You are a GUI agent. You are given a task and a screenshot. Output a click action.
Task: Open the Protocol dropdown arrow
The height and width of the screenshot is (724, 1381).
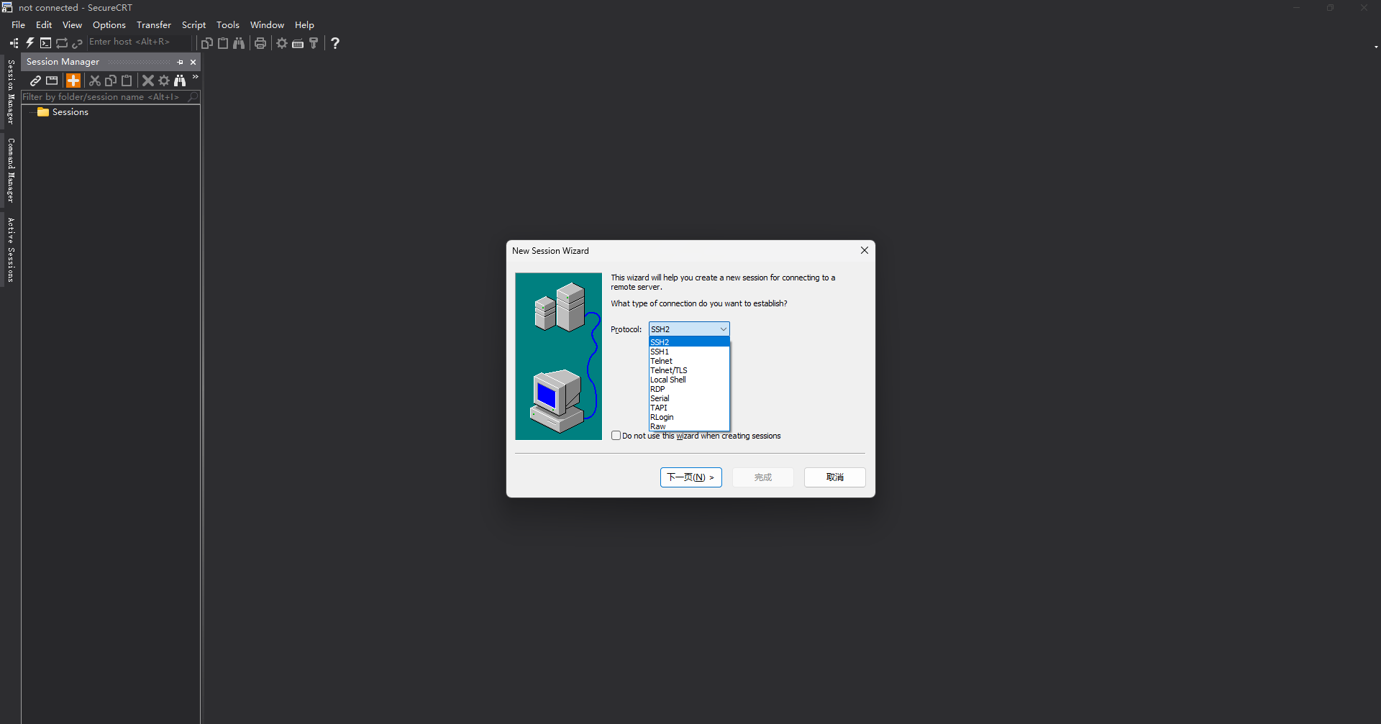[723, 329]
